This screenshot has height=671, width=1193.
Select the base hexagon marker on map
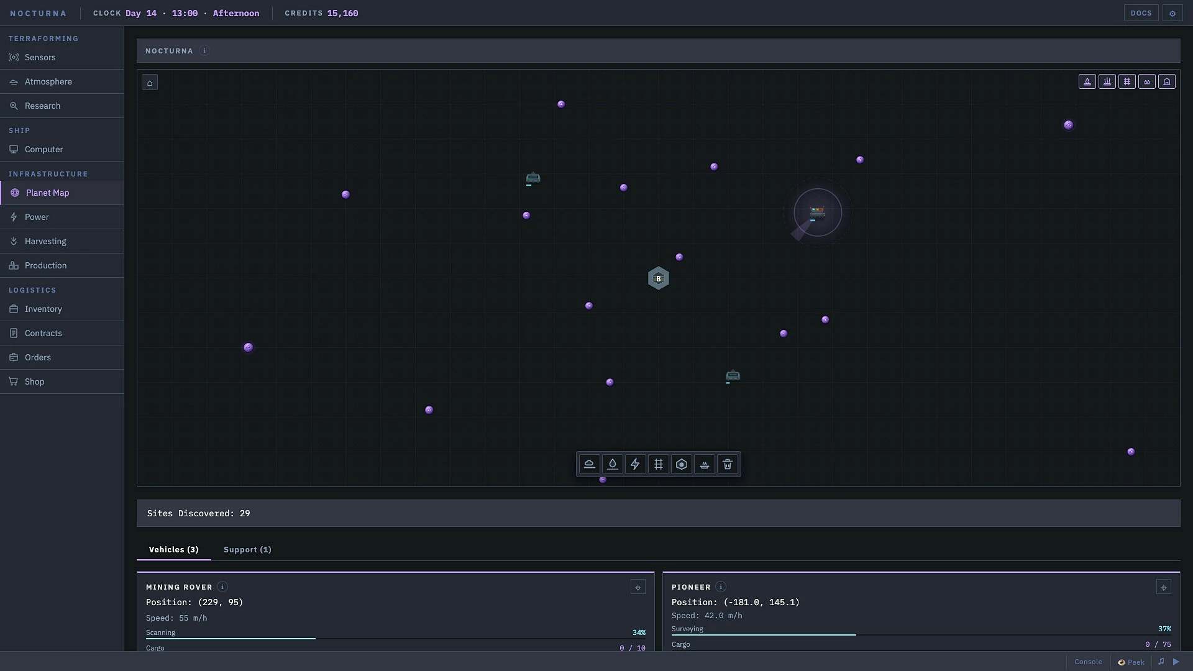tap(659, 278)
